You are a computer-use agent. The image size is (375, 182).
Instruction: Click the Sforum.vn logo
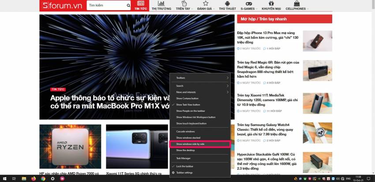pos(62,5)
